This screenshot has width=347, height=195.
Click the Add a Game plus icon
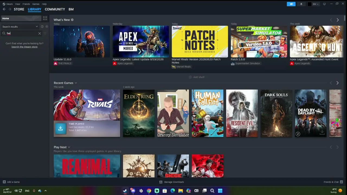(x=4, y=182)
